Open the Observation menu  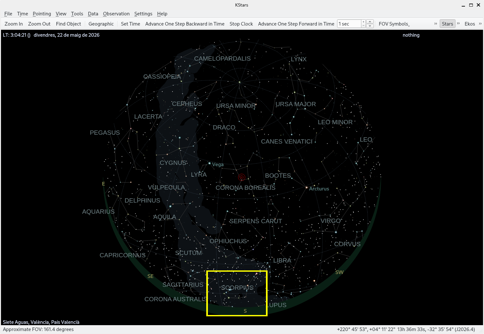(x=116, y=14)
